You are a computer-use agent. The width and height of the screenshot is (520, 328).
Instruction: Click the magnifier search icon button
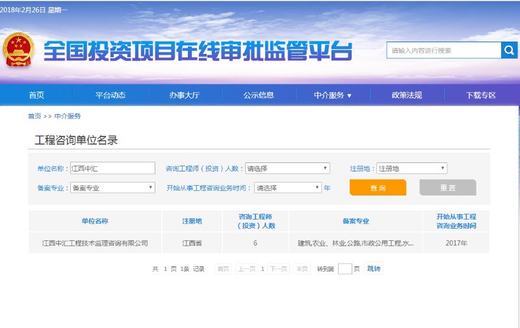[x=509, y=51]
